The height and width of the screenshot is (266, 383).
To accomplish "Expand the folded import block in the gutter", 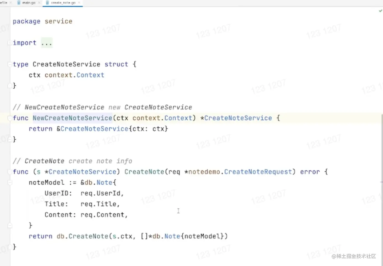I will click(x=10, y=43).
